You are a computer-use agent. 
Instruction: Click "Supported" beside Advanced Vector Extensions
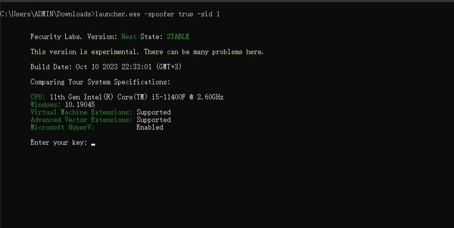coord(154,120)
